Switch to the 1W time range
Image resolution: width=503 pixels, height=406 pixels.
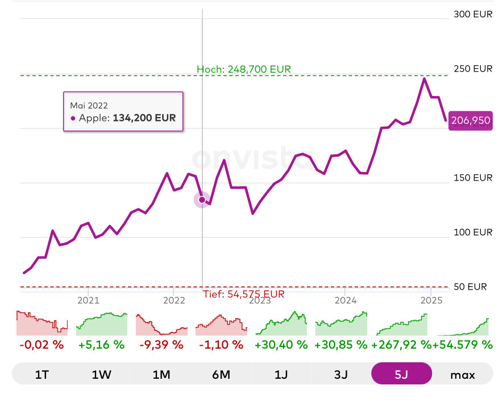point(102,374)
